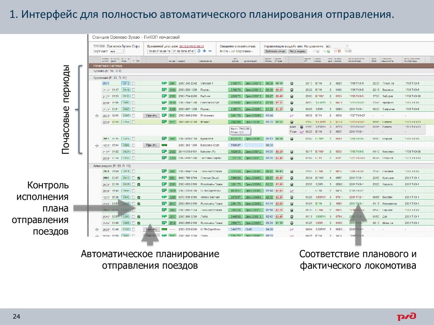Click Принять button in row 2526

(x=151, y=229)
